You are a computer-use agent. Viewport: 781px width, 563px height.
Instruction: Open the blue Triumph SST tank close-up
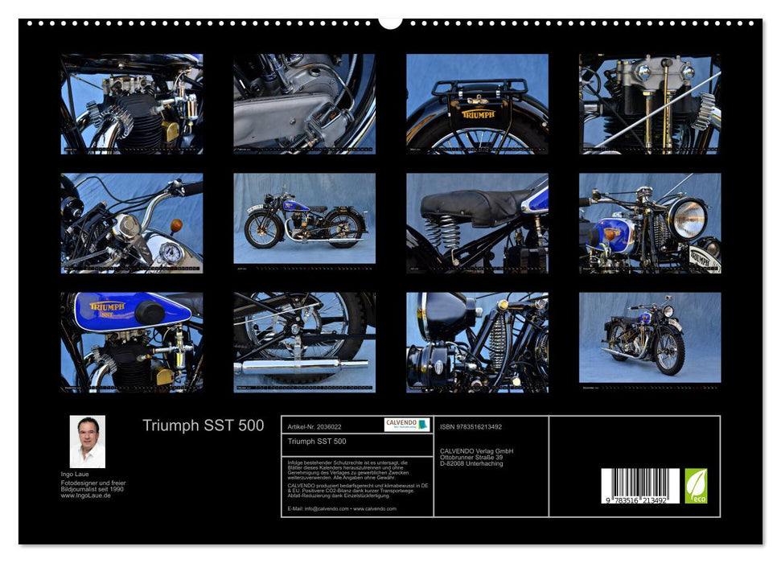coord(132,342)
